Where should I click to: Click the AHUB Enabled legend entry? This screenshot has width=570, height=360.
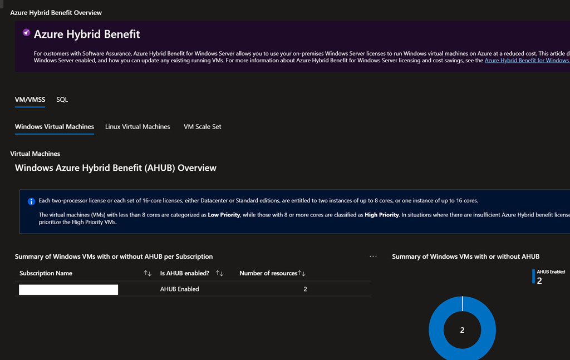coord(548,277)
